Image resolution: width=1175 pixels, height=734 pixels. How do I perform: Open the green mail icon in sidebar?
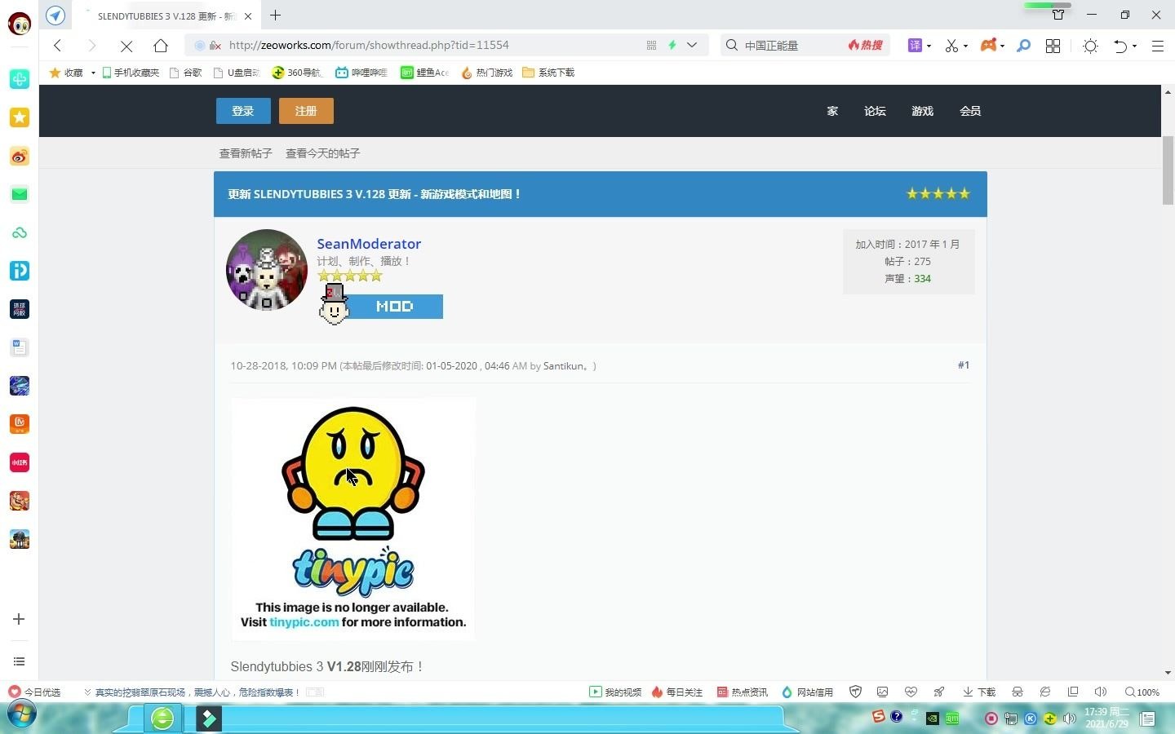click(20, 194)
